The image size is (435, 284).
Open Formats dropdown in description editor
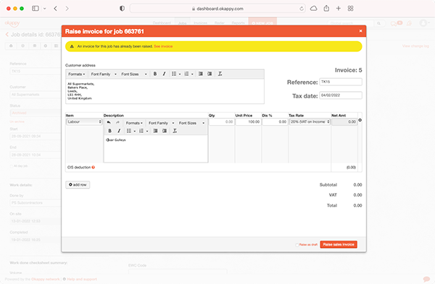[x=134, y=123]
